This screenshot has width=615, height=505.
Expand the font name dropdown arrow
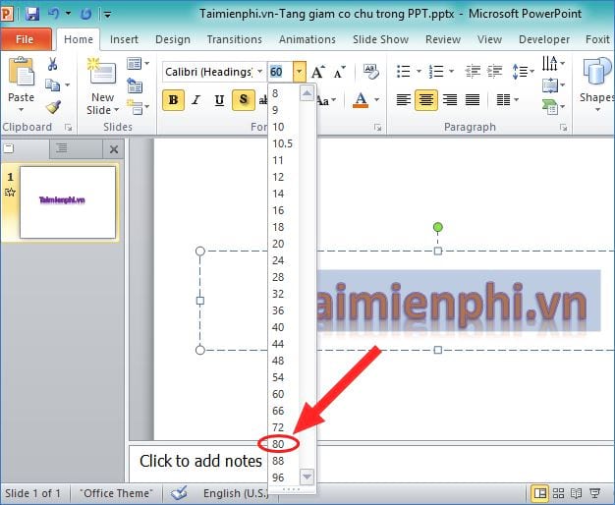pos(259,72)
